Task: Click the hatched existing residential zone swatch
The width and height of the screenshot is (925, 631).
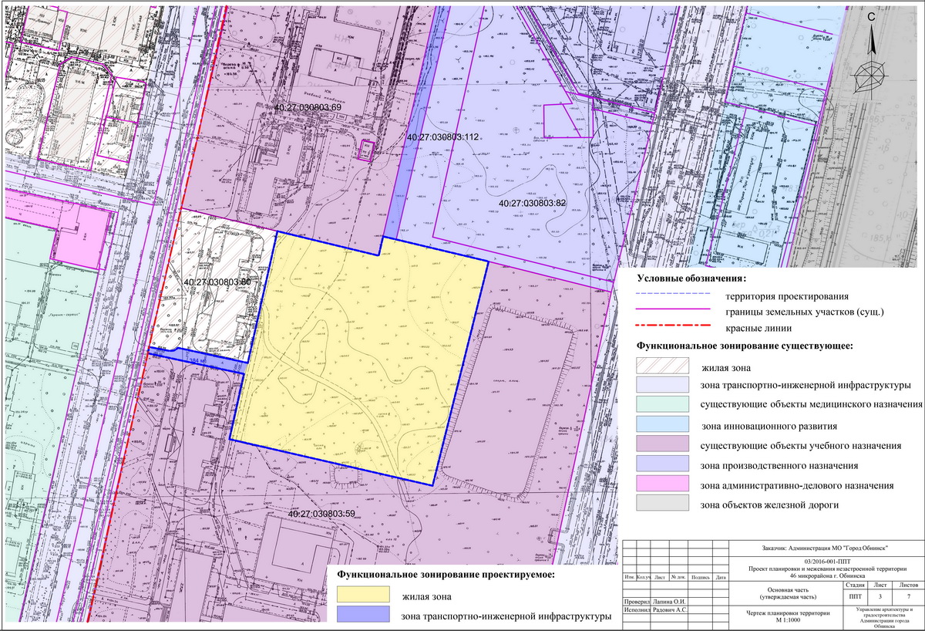Action: coord(663,366)
